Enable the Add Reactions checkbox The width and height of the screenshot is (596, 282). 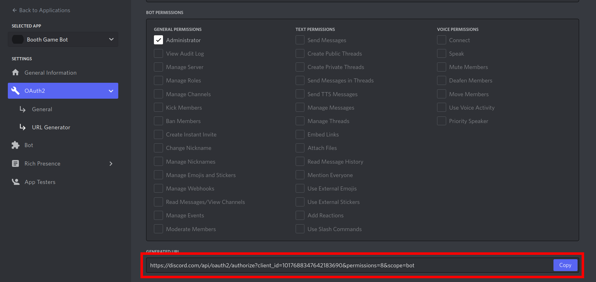click(x=300, y=215)
